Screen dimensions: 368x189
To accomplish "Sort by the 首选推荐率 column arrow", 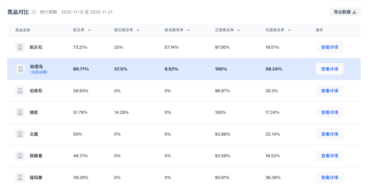I will coord(188,30).
